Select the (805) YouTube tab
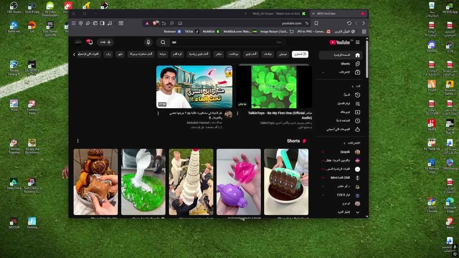This screenshot has width=459, height=258. tap(338, 14)
